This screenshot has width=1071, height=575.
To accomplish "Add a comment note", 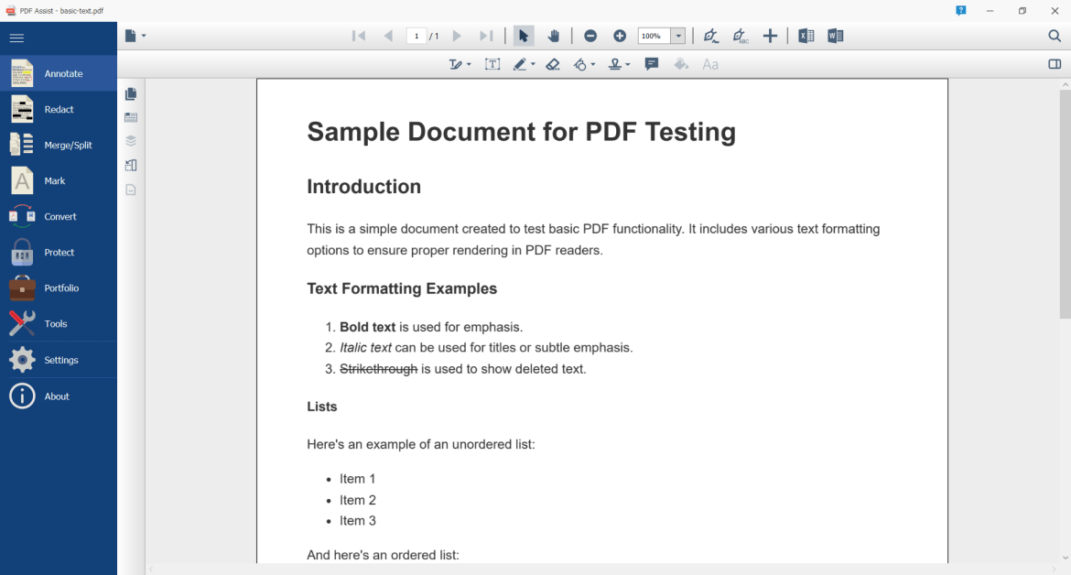I will tap(652, 64).
